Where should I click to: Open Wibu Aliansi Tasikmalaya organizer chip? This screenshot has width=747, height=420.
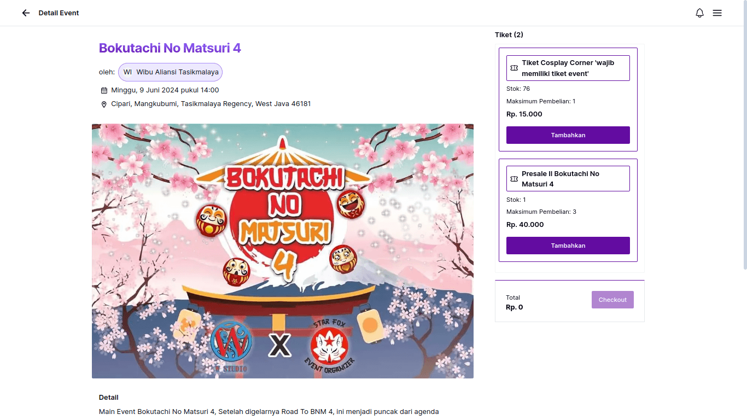click(177, 72)
